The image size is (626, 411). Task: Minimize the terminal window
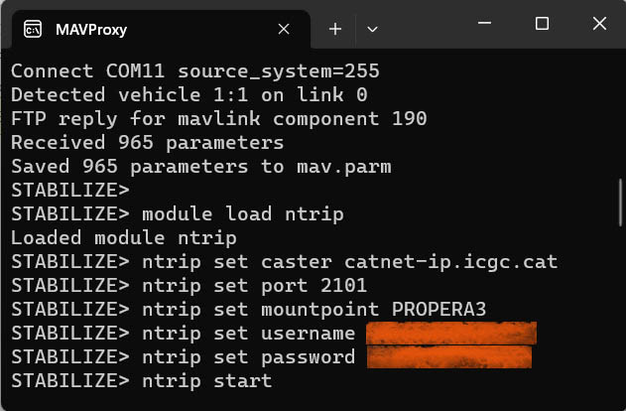(488, 23)
